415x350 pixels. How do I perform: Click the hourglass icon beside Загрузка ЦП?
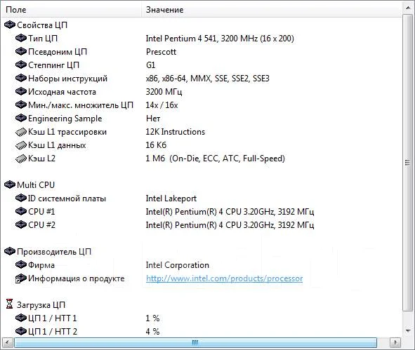click(10, 304)
